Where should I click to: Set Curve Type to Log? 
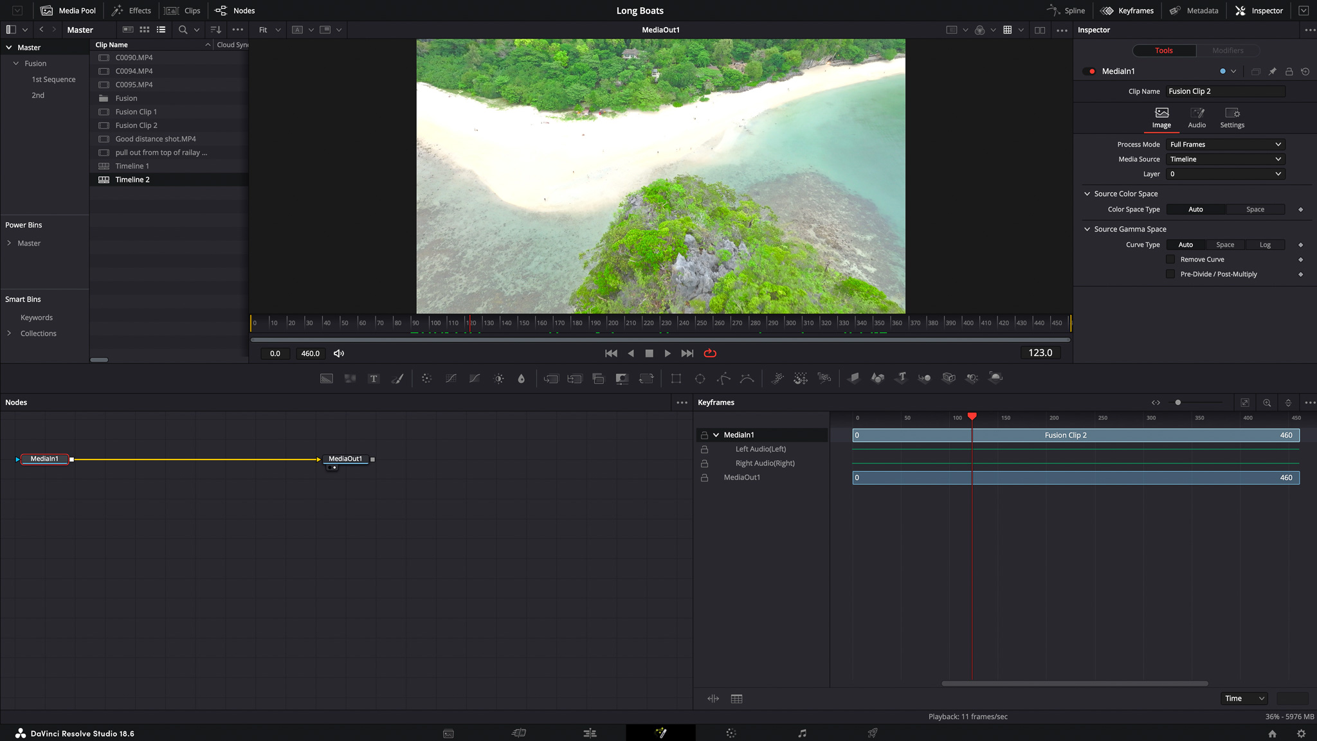coord(1265,245)
